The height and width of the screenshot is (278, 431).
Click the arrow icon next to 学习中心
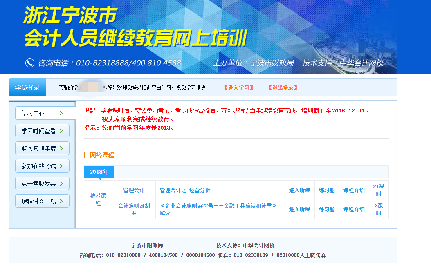coord(61,113)
